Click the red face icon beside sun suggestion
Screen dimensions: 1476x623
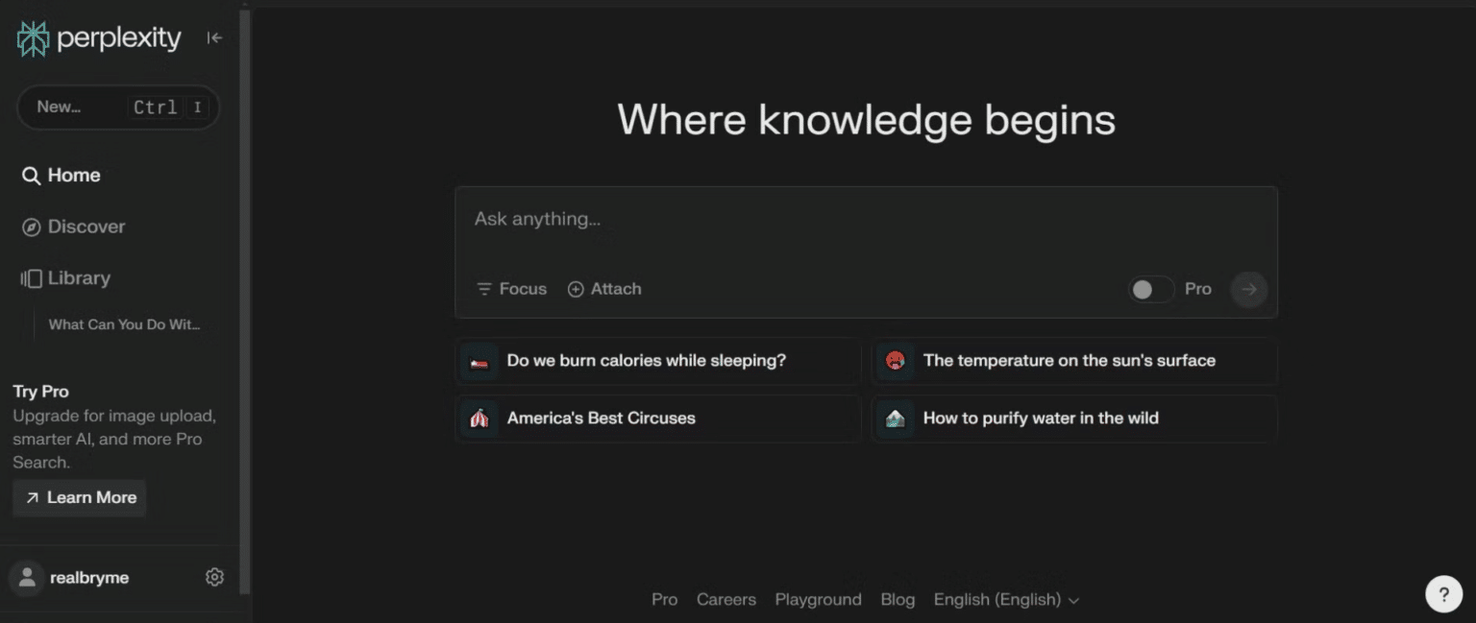(x=896, y=361)
